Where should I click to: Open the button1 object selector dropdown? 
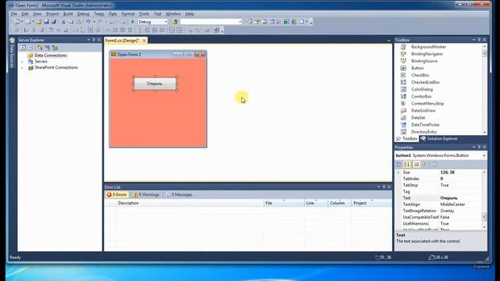click(484, 155)
